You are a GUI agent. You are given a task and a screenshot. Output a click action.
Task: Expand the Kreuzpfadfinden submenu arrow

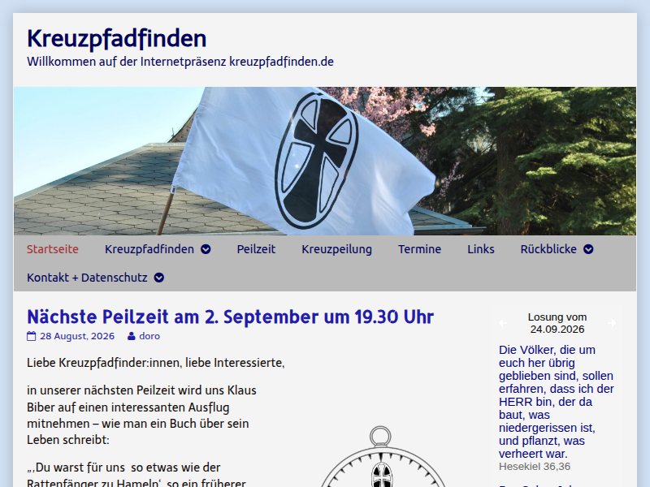pyautogui.click(x=206, y=249)
